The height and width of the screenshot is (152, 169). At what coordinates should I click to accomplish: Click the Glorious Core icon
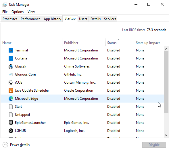(x=11, y=74)
